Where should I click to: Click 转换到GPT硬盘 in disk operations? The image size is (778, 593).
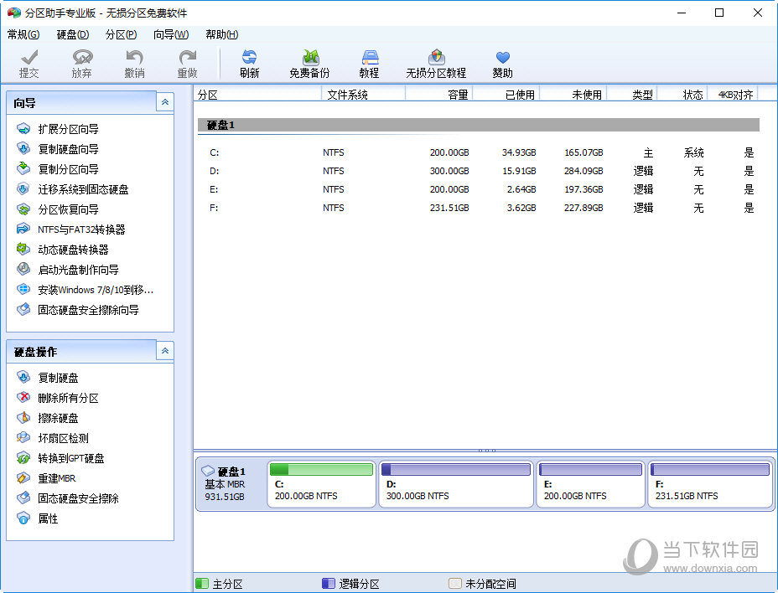point(70,458)
